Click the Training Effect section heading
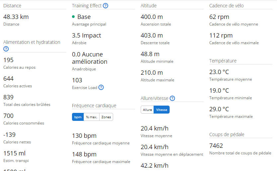Viewport: 277px width, 171px height. (x=87, y=6)
